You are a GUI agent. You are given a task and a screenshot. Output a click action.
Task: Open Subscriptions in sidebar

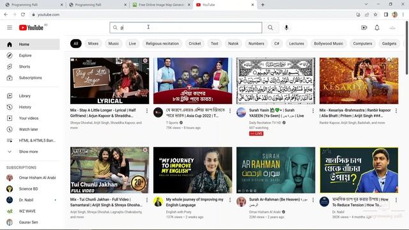pyautogui.click(x=30, y=78)
